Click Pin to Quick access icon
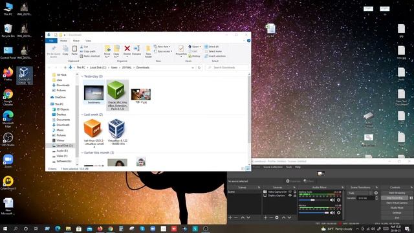Image resolution: width=414 pixels, height=233 pixels. coord(53,49)
